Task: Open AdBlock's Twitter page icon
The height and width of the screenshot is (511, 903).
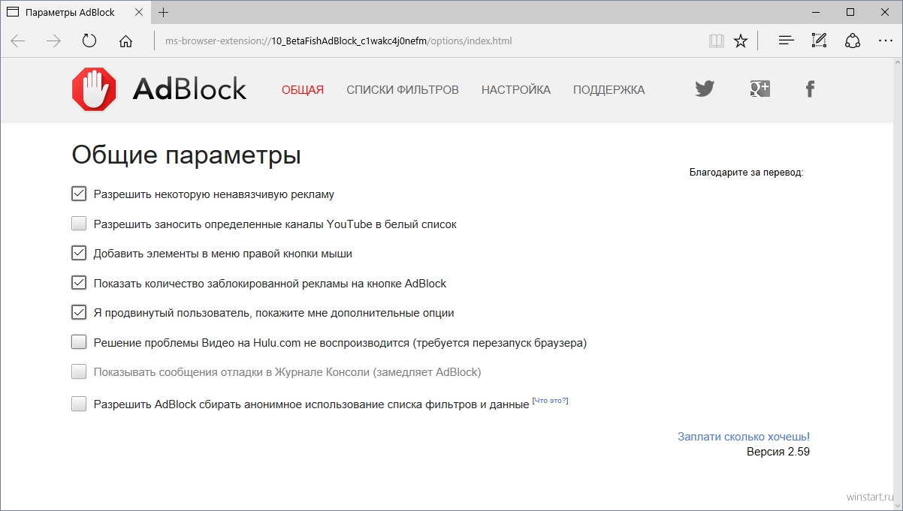Action: (x=705, y=89)
